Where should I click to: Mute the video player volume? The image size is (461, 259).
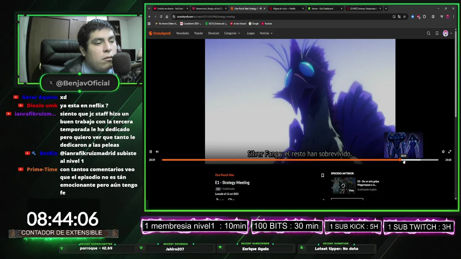pos(157,152)
